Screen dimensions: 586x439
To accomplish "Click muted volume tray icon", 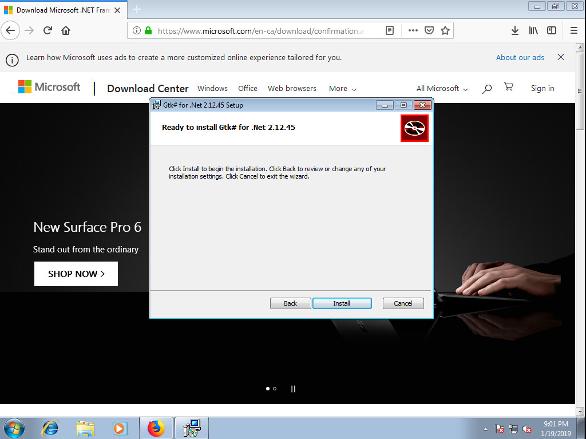I will [527, 429].
